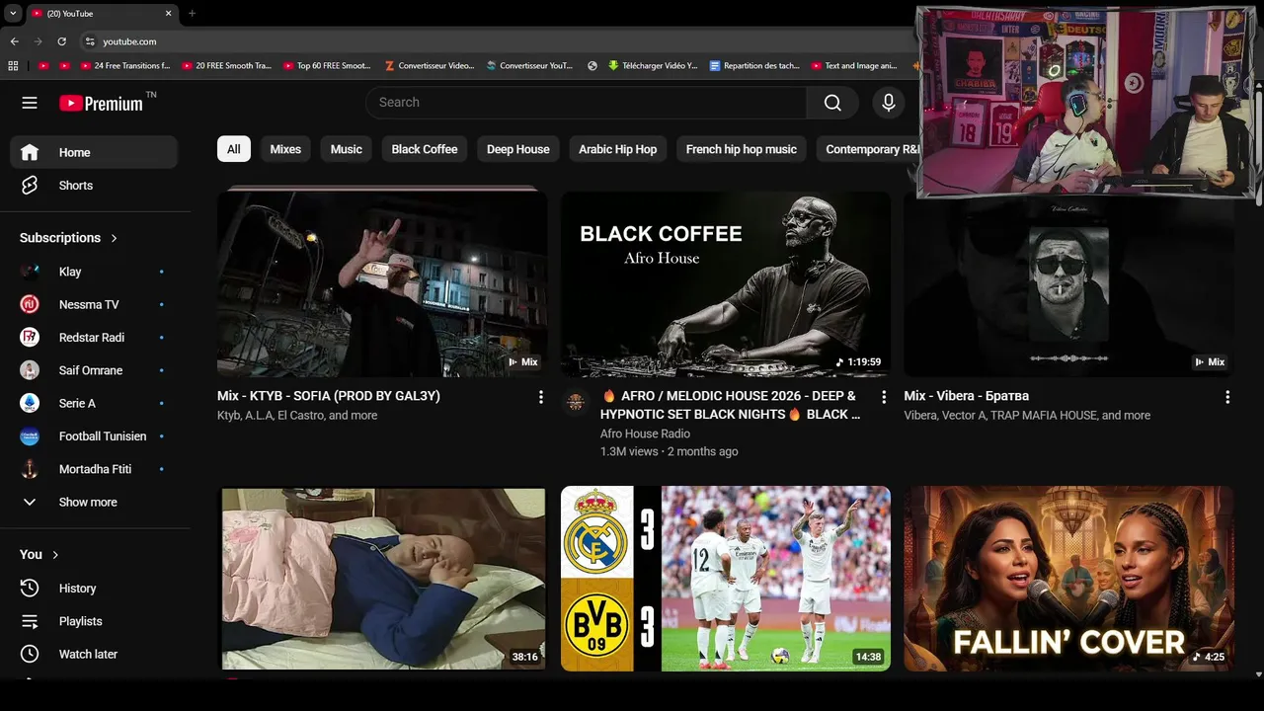The width and height of the screenshot is (1264, 711).
Task: Open the Fallin' Cover video thumbnail
Action: 1068,579
